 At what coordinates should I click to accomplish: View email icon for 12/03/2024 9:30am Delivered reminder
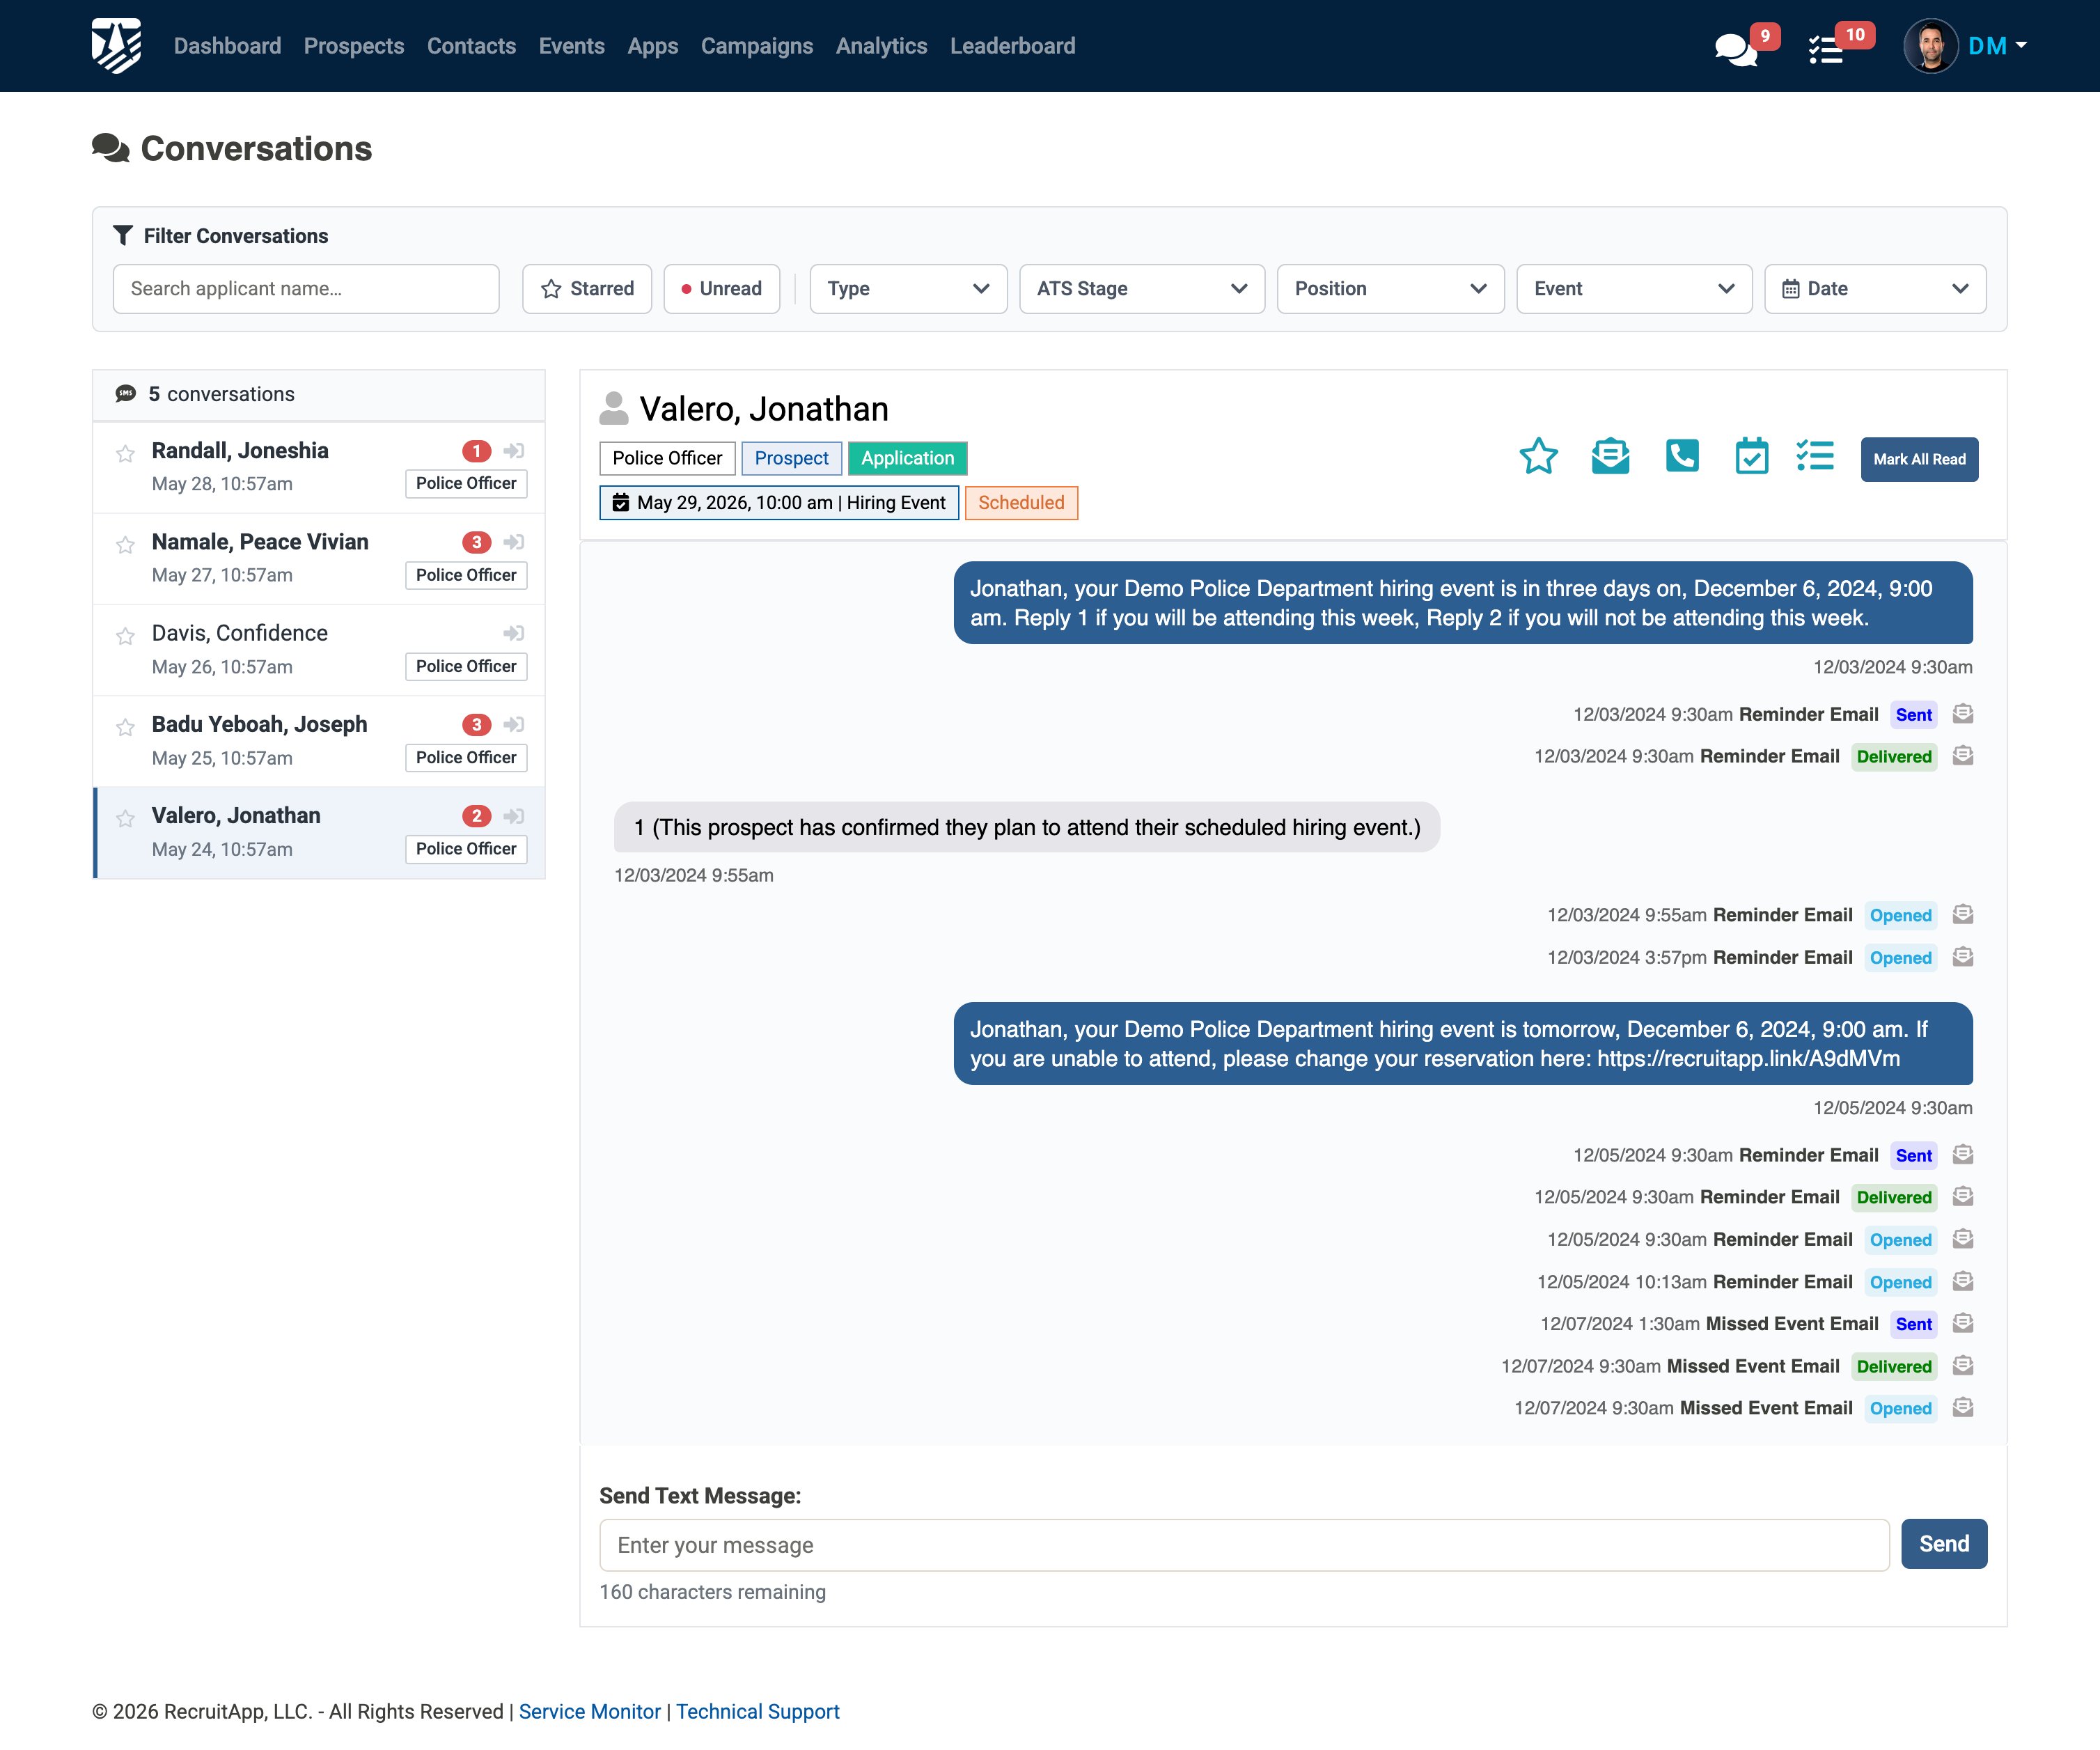pyautogui.click(x=1963, y=756)
